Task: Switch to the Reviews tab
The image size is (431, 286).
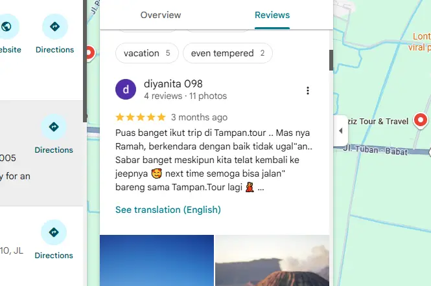Action: (272, 15)
